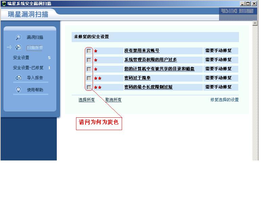Click 需要手动修复 in the 密码过于简单 row
This screenshot has height=208, width=266.
218,78
